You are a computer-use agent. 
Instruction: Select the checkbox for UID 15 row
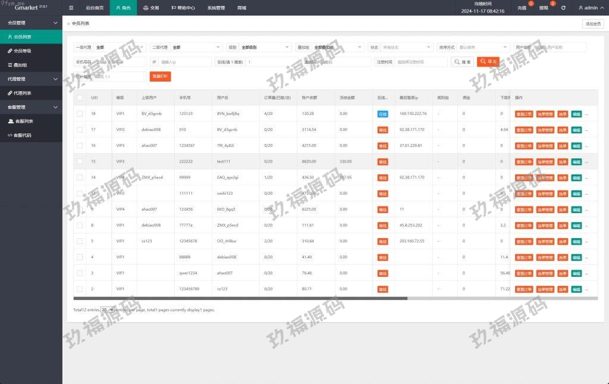80,161
